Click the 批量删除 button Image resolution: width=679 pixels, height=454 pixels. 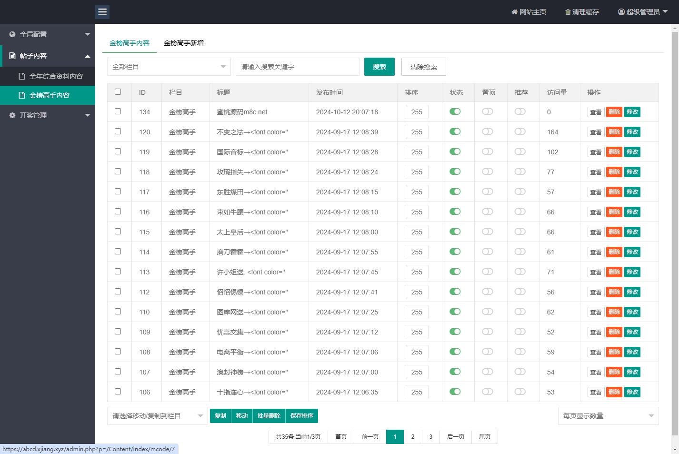pyautogui.click(x=269, y=416)
